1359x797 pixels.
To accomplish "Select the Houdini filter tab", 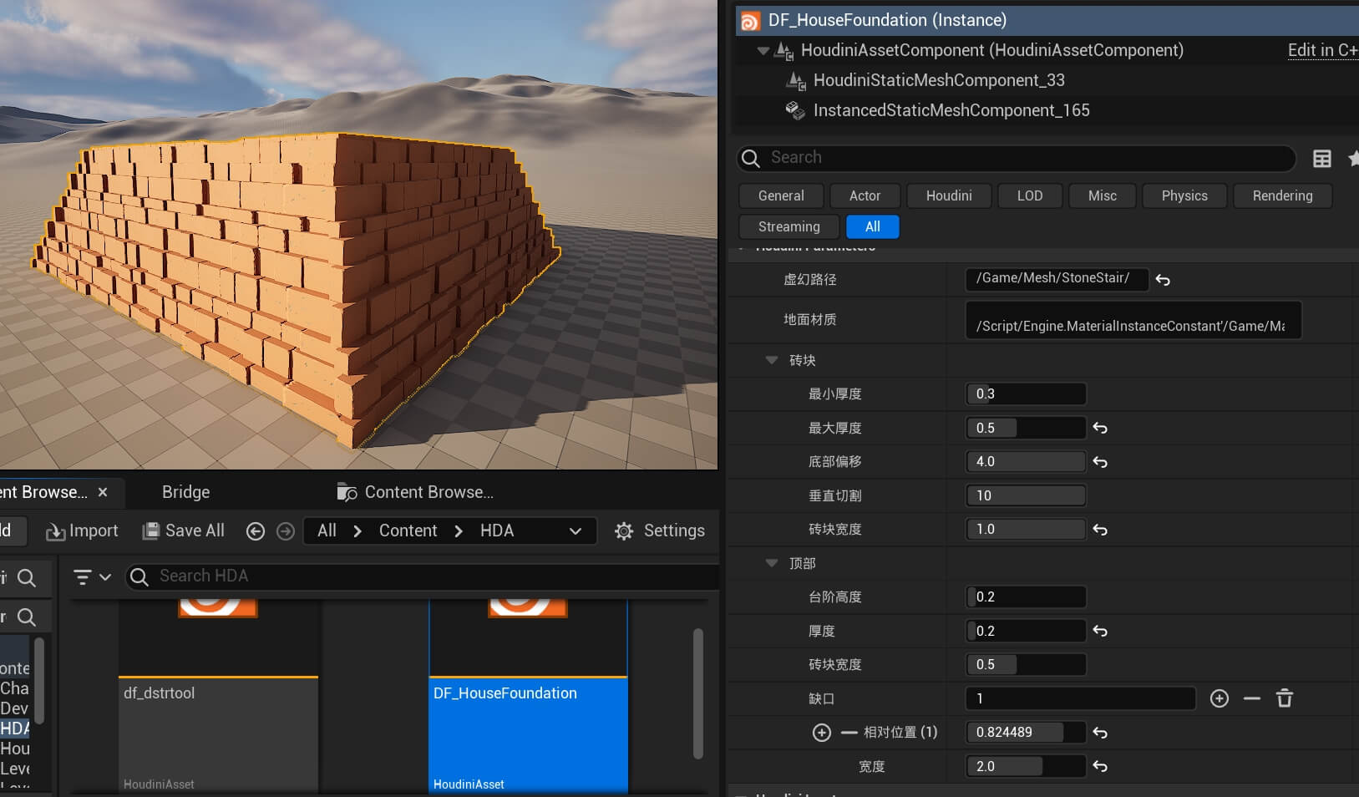I will click(x=949, y=195).
